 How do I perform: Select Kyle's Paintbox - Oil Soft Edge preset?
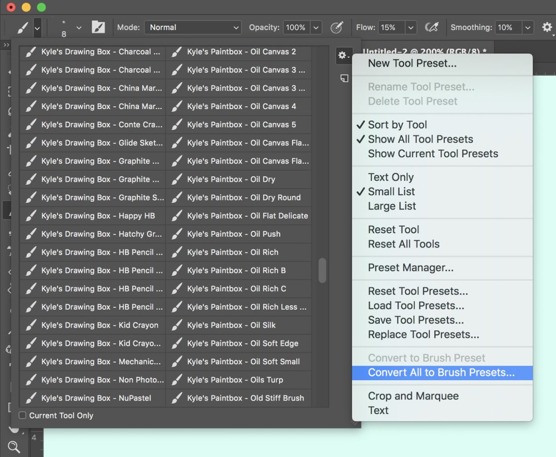pos(239,344)
